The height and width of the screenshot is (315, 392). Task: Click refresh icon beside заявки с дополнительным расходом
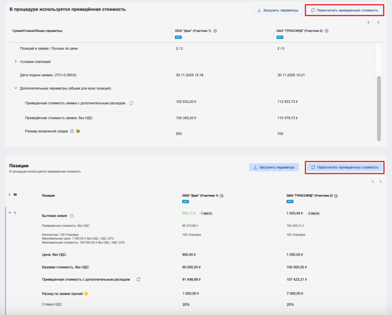click(131, 103)
